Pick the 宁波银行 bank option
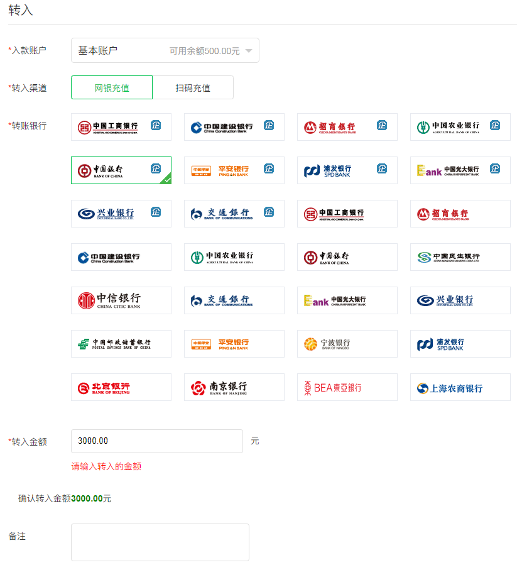This screenshot has height=565, width=517. (347, 344)
